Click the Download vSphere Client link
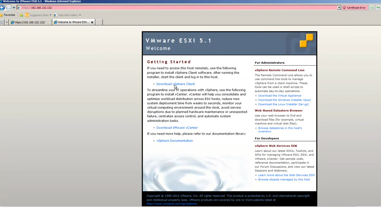Screen dimensions: 381x207 click(x=175, y=84)
